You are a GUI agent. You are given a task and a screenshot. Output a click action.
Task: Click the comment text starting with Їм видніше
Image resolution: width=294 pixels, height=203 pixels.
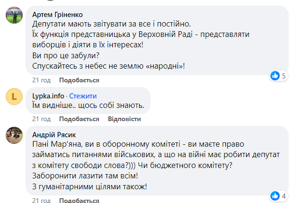88,105
